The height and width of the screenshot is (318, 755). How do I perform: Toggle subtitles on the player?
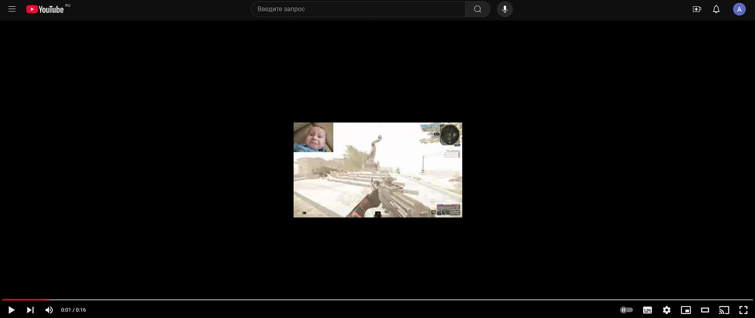point(648,310)
